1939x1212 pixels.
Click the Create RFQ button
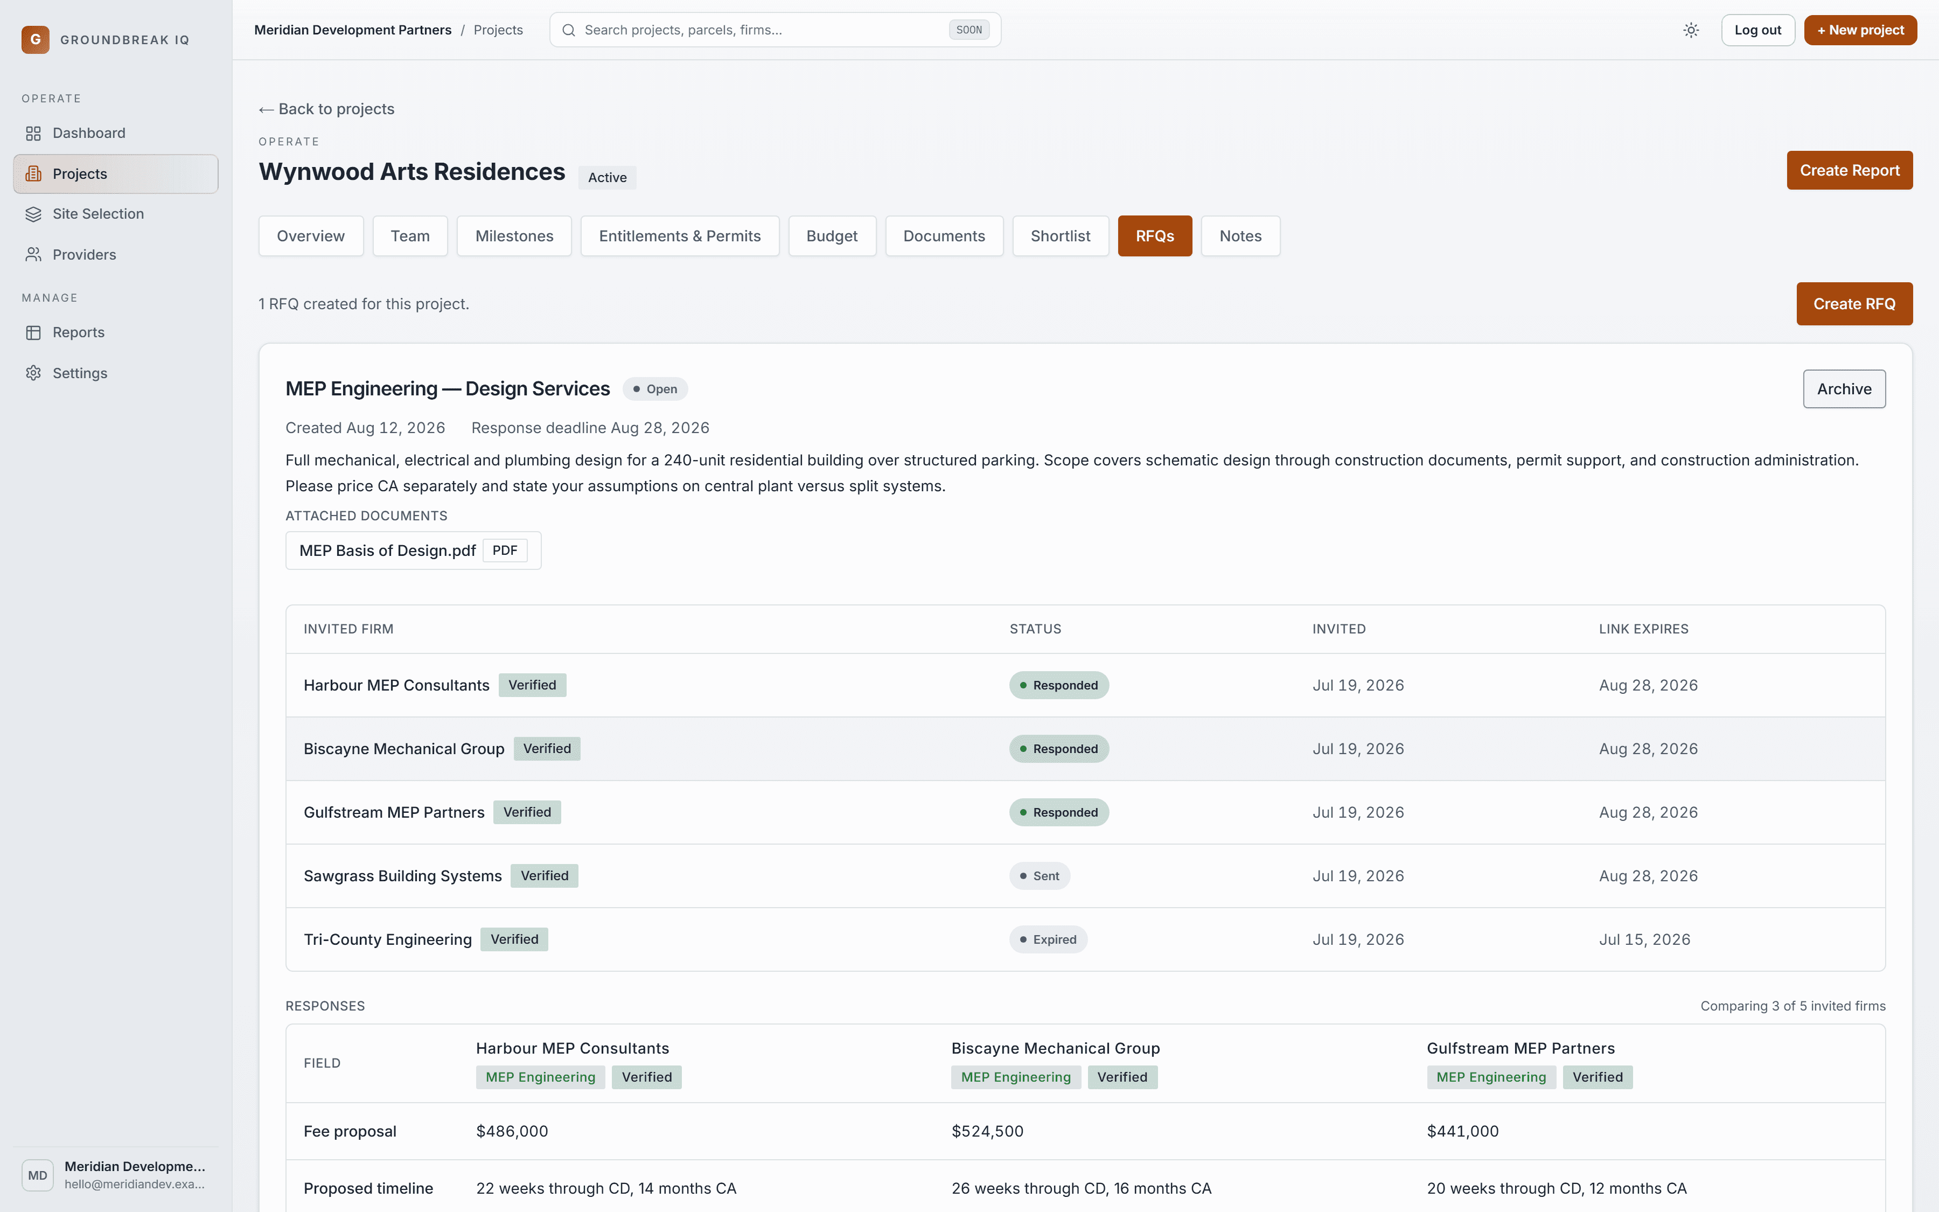(1854, 304)
